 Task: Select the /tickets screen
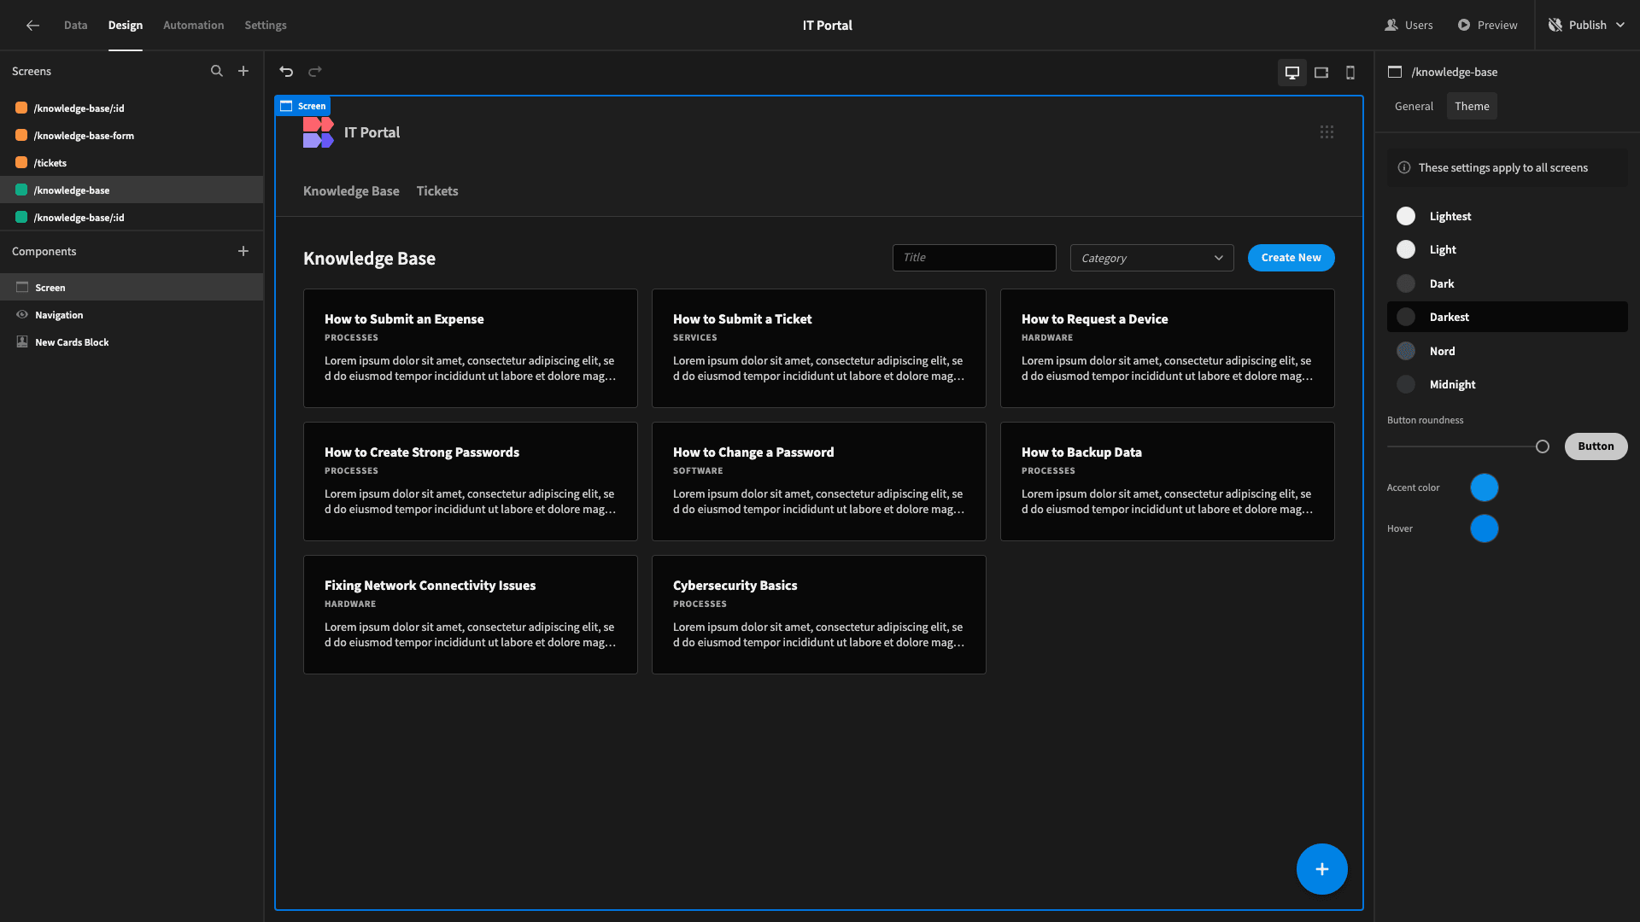[132, 163]
